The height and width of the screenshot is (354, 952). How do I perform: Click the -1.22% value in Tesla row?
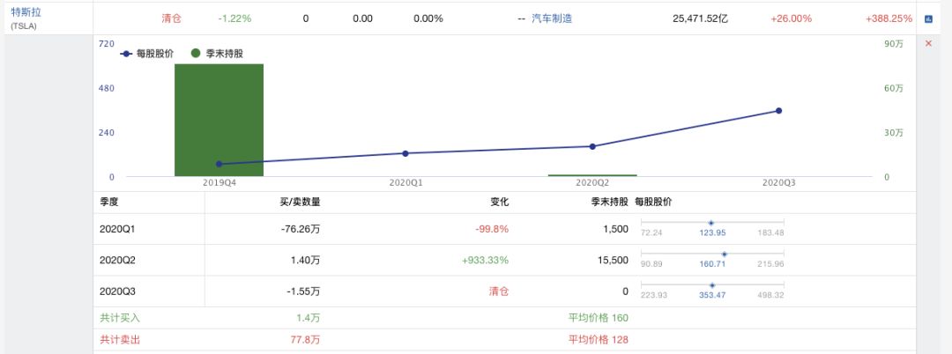pos(234,18)
